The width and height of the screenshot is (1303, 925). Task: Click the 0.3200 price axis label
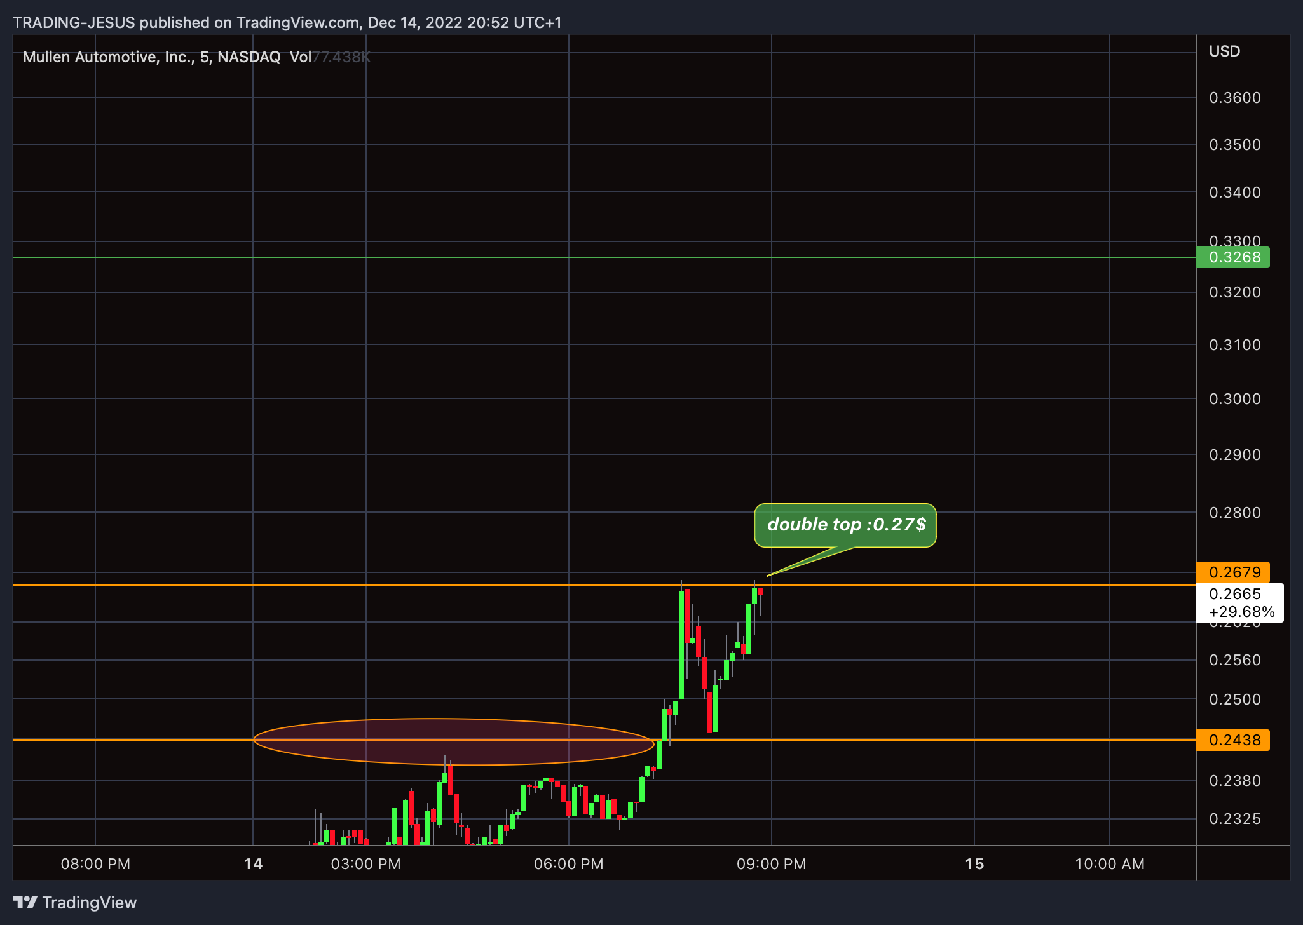pos(1235,292)
